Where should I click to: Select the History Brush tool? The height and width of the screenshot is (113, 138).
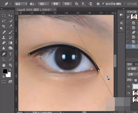click(x=10, y=38)
